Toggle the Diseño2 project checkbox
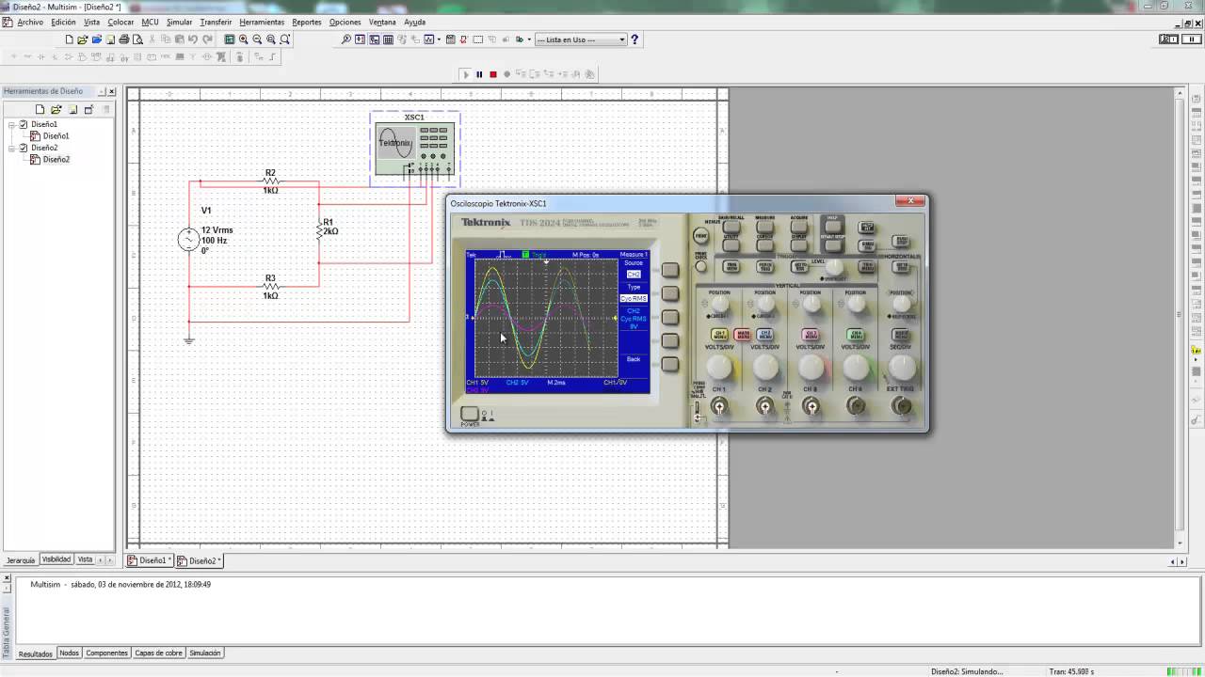Image resolution: width=1205 pixels, height=677 pixels. 24,148
